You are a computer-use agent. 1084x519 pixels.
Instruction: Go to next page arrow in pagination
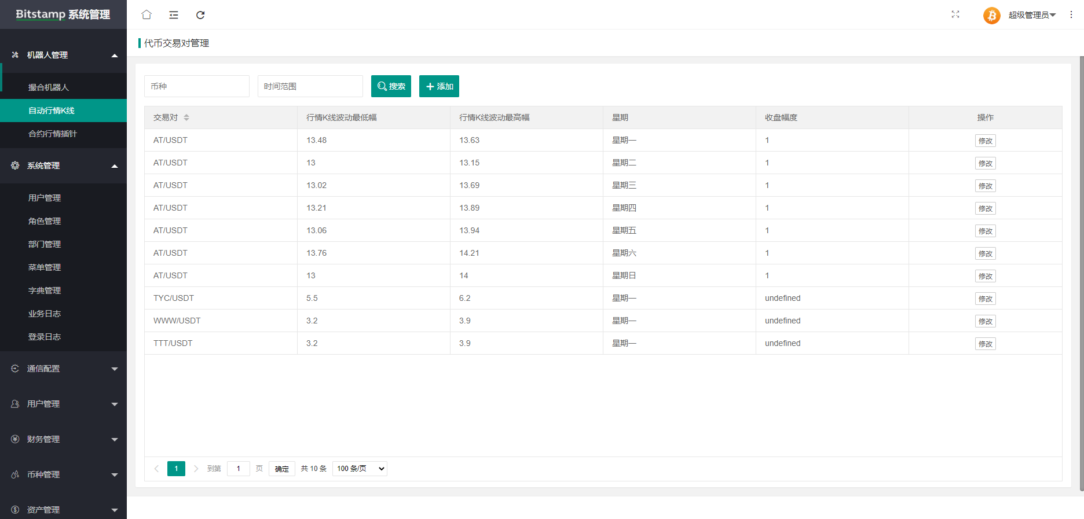click(196, 469)
